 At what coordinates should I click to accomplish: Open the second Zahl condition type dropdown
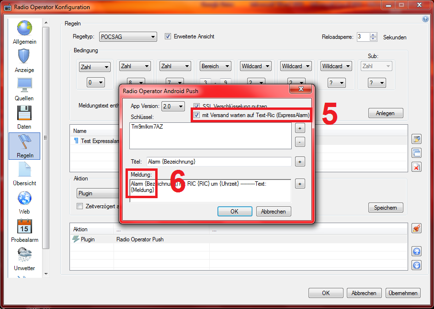tap(135, 66)
